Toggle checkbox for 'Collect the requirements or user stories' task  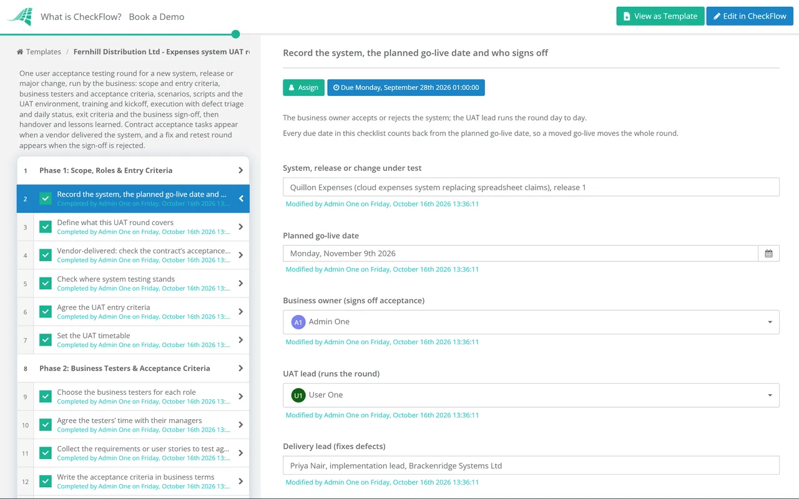tap(46, 453)
